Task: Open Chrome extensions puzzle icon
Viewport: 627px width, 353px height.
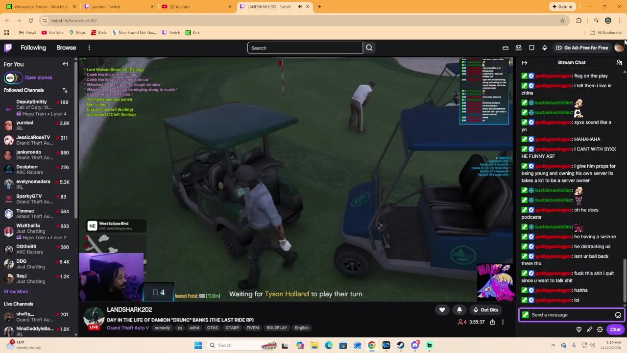Action: point(579,20)
